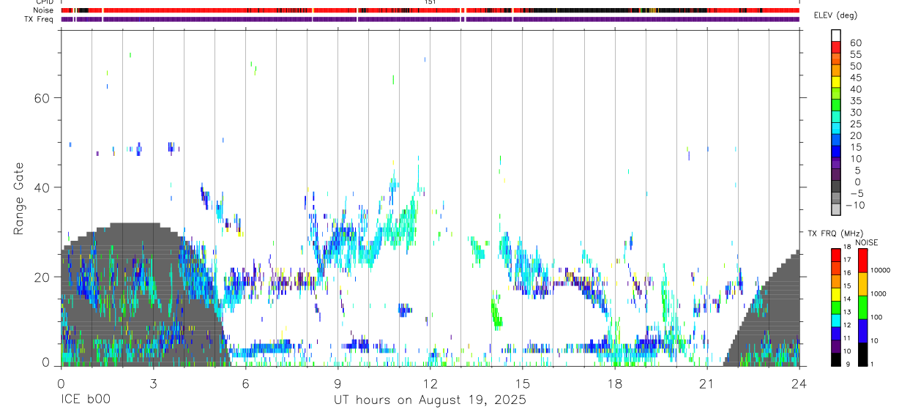Viewport: 899px width, 415px height.
Task: Click the '151' CPID value above the plot
Action: pyautogui.click(x=430, y=2)
